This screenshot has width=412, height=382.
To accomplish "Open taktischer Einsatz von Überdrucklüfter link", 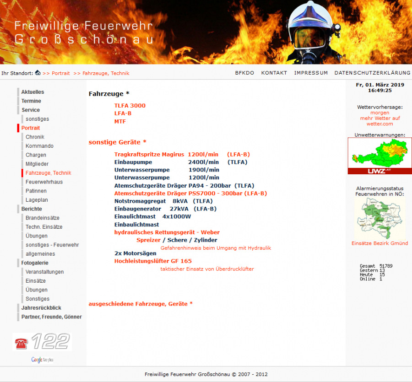I will coord(207,269).
